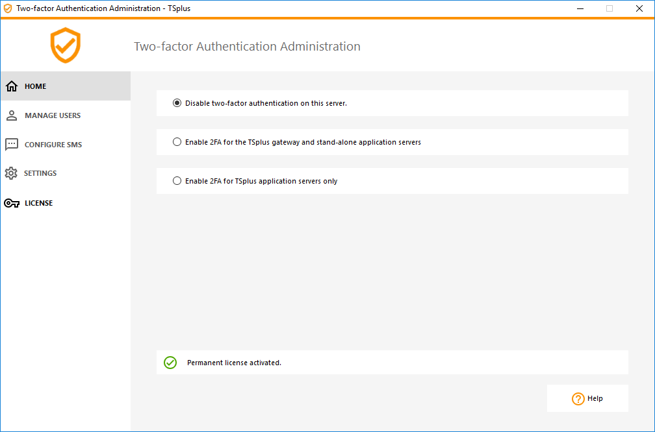
Task: Click the green checkmark next to license status
Action: coord(170,363)
